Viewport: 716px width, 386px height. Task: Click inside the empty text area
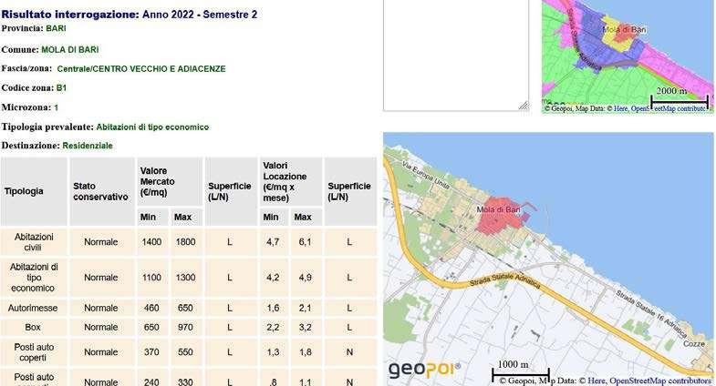coord(455,53)
